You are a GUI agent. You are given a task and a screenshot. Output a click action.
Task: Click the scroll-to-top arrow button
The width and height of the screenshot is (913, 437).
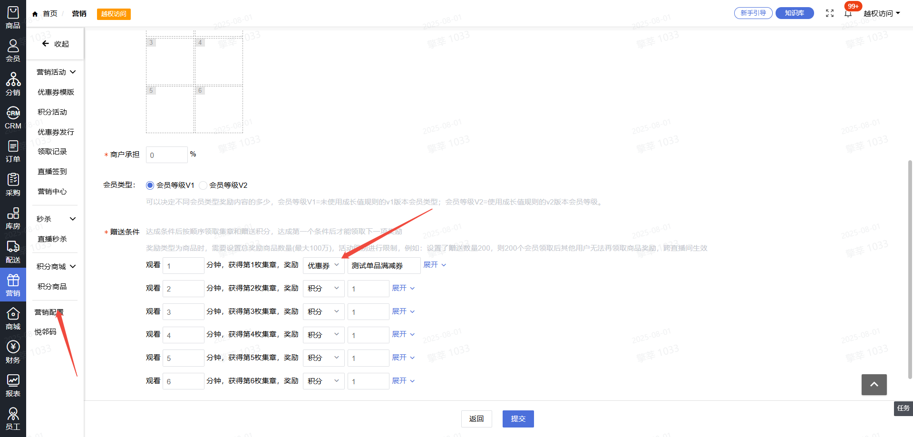(x=874, y=385)
